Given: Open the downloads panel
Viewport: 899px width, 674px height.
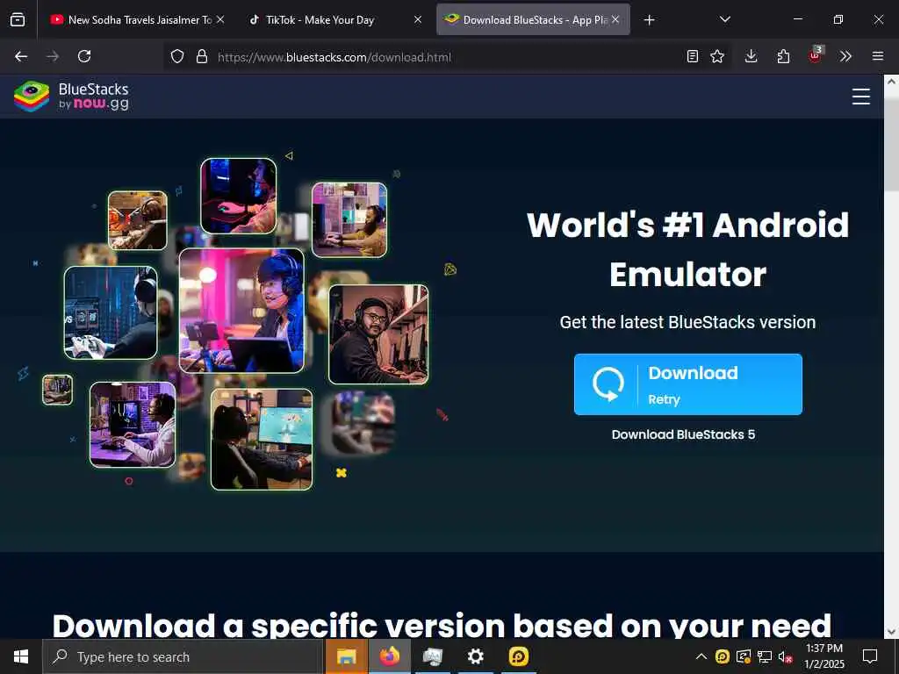Looking at the screenshot, I should (752, 56).
